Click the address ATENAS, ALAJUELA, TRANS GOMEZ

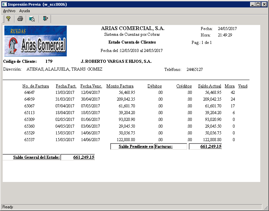click(x=64, y=69)
